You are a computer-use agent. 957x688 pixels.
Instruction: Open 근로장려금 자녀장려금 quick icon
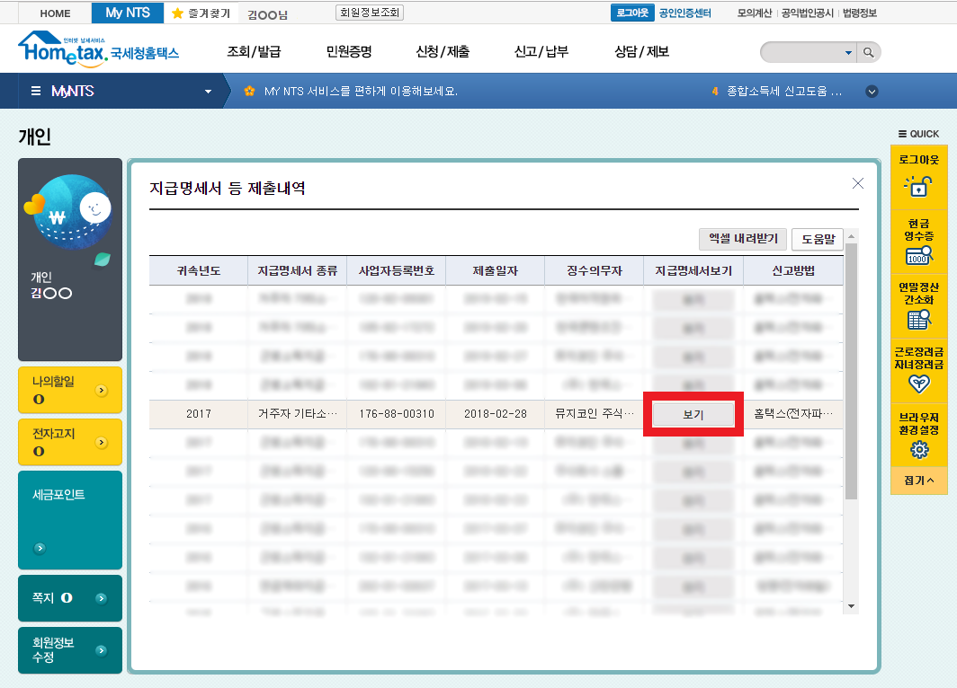918,384
